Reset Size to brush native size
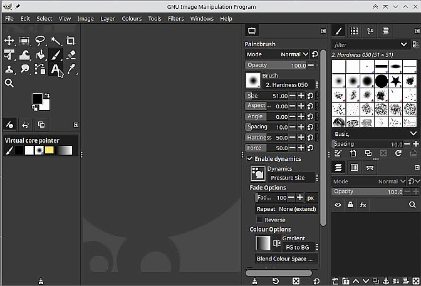 310,96
